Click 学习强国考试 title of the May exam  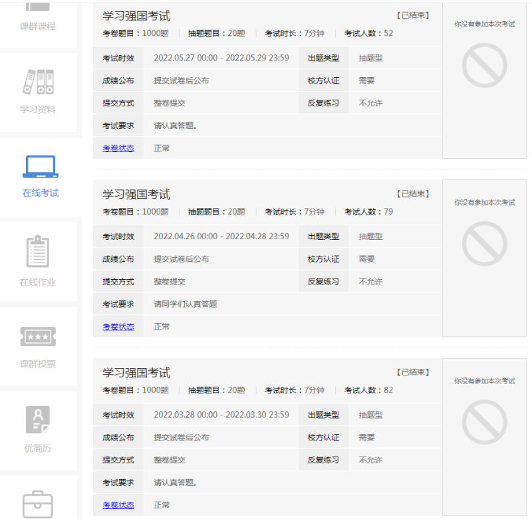tap(136, 16)
